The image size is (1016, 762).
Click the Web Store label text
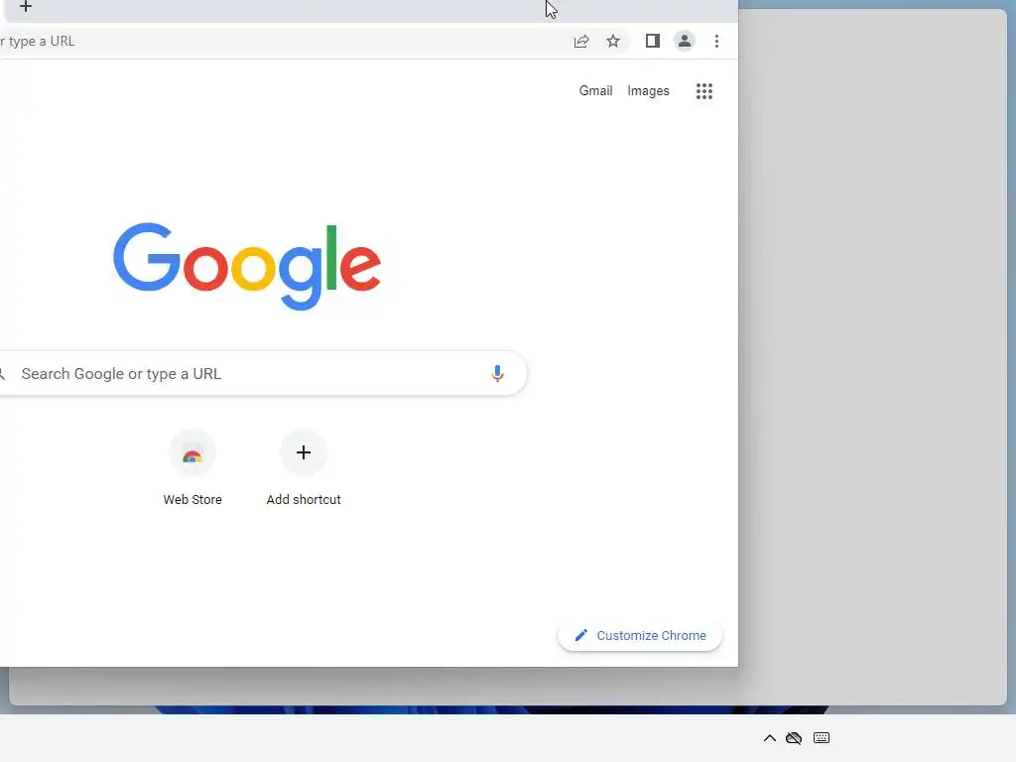[x=192, y=500]
